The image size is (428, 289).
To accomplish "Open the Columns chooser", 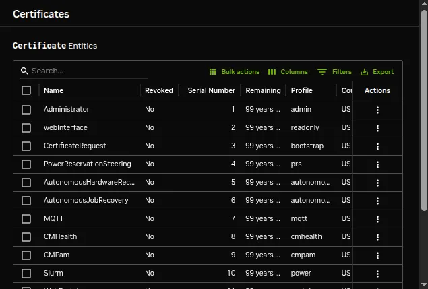I will [x=288, y=72].
